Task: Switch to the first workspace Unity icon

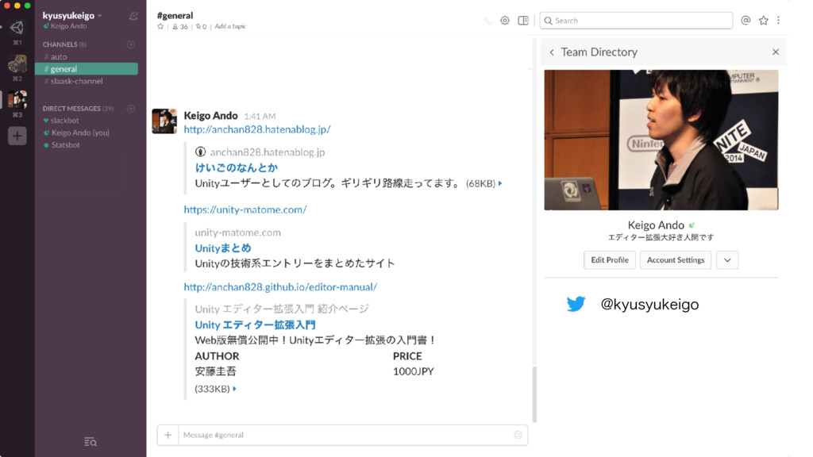Action: pyautogui.click(x=17, y=27)
